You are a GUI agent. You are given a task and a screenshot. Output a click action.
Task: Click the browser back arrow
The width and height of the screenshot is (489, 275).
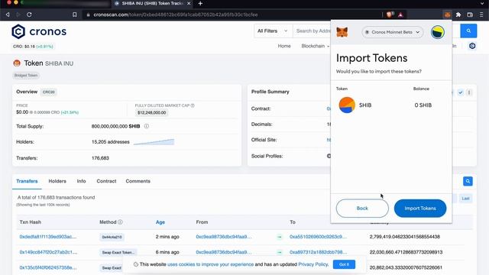pyautogui.click(x=8, y=15)
